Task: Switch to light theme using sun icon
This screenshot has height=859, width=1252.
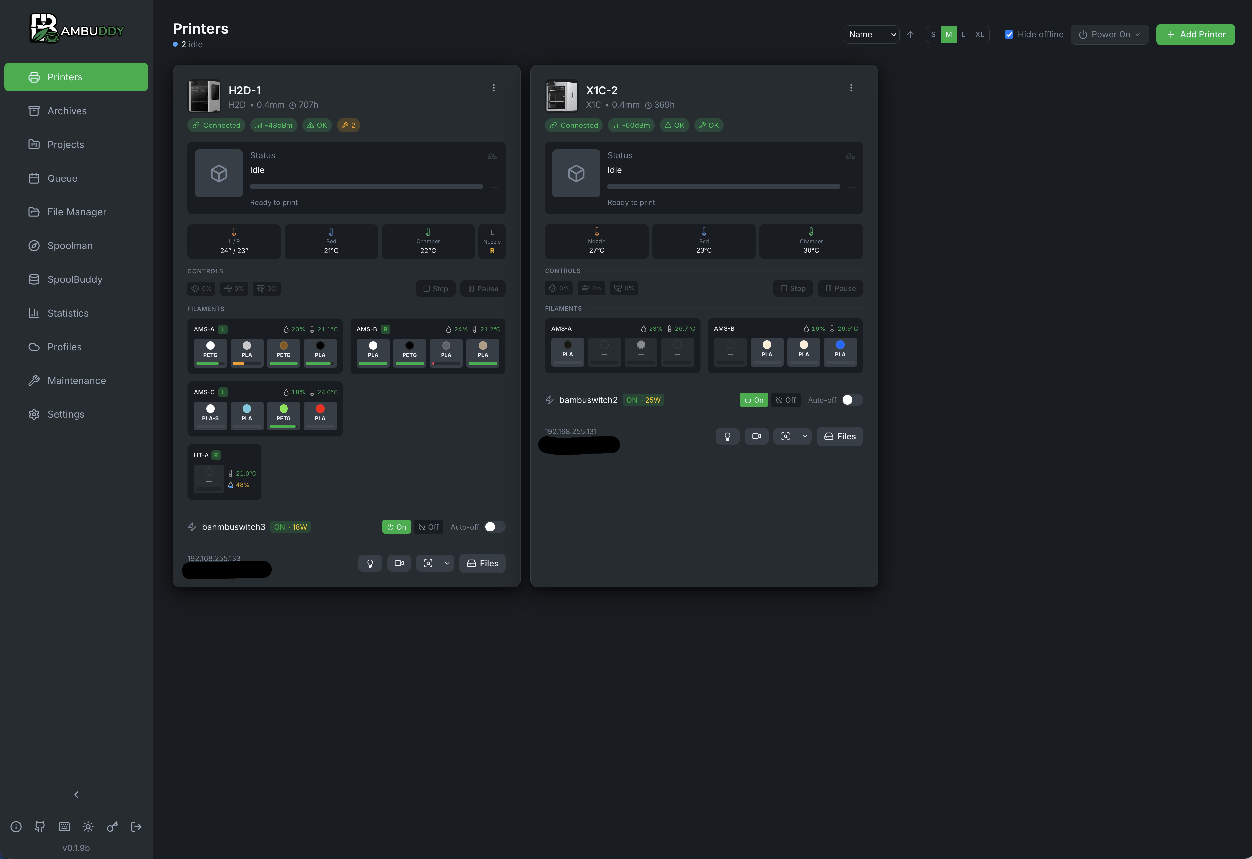Action: [88, 826]
